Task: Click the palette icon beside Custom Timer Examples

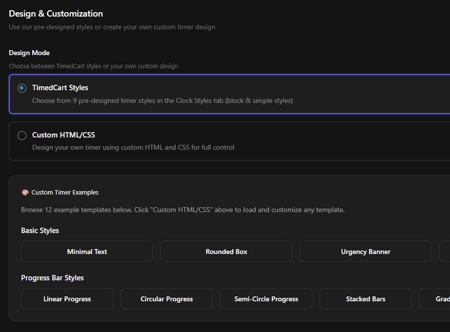Action: (x=24, y=192)
